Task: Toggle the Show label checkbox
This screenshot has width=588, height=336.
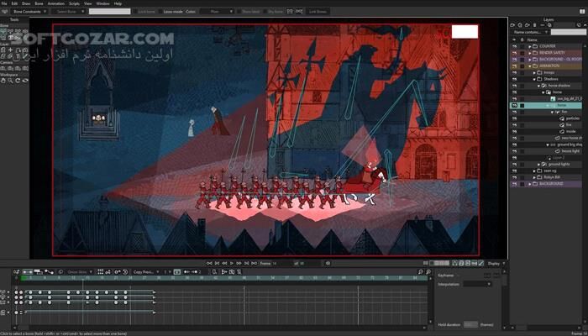Action: (239, 12)
